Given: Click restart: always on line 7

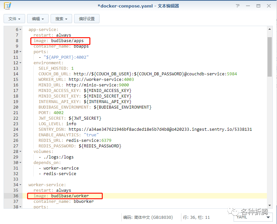Looking at the screenshot, I should (x=52, y=35).
